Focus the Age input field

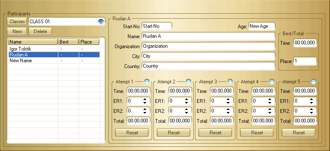(262, 27)
